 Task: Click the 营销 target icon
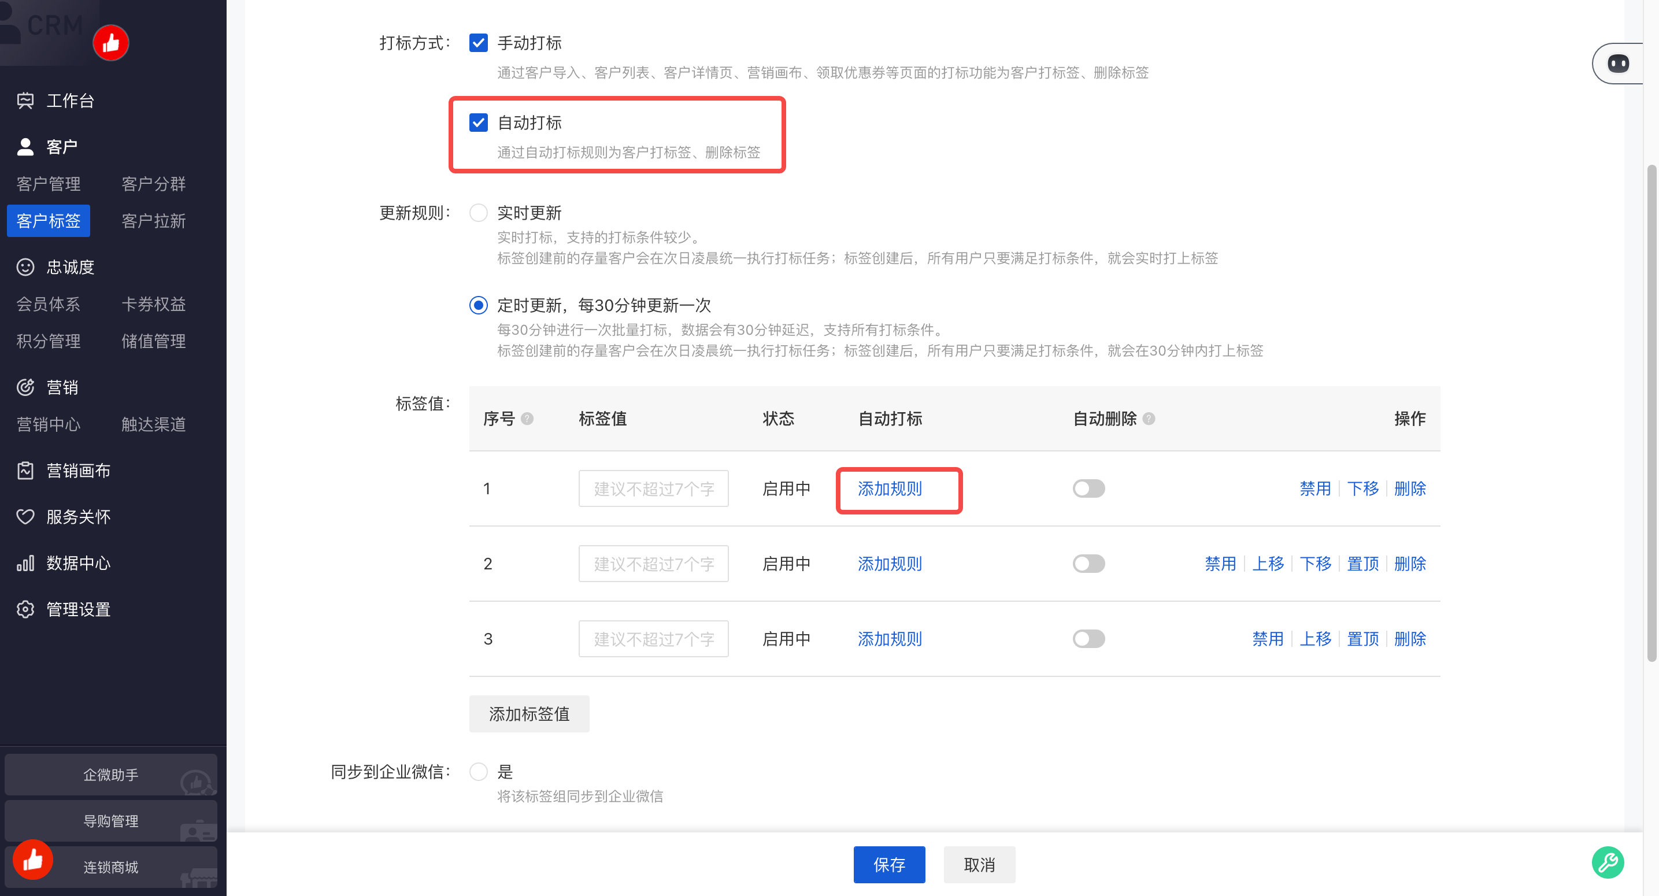pyautogui.click(x=25, y=387)
